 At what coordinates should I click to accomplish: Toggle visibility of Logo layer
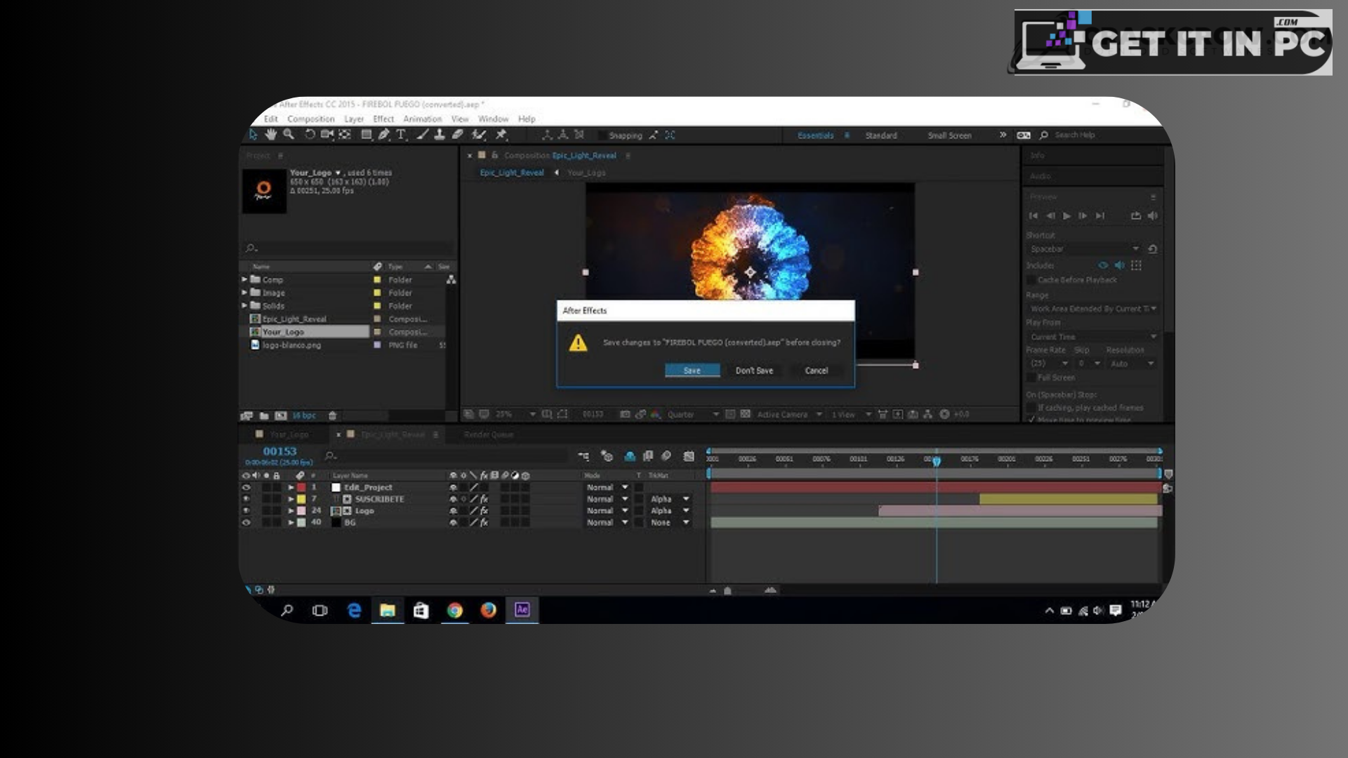246,511
